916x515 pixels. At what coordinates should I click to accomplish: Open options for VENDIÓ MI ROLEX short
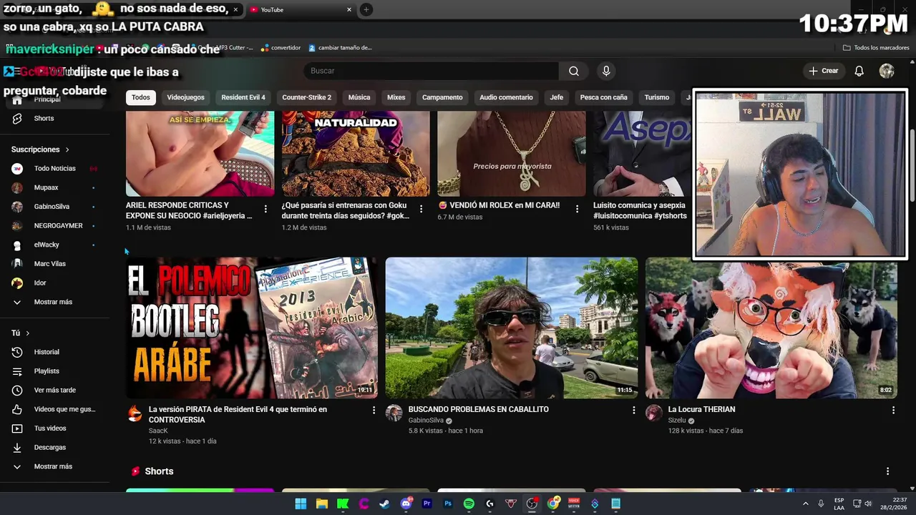click(x=577, y=209)
